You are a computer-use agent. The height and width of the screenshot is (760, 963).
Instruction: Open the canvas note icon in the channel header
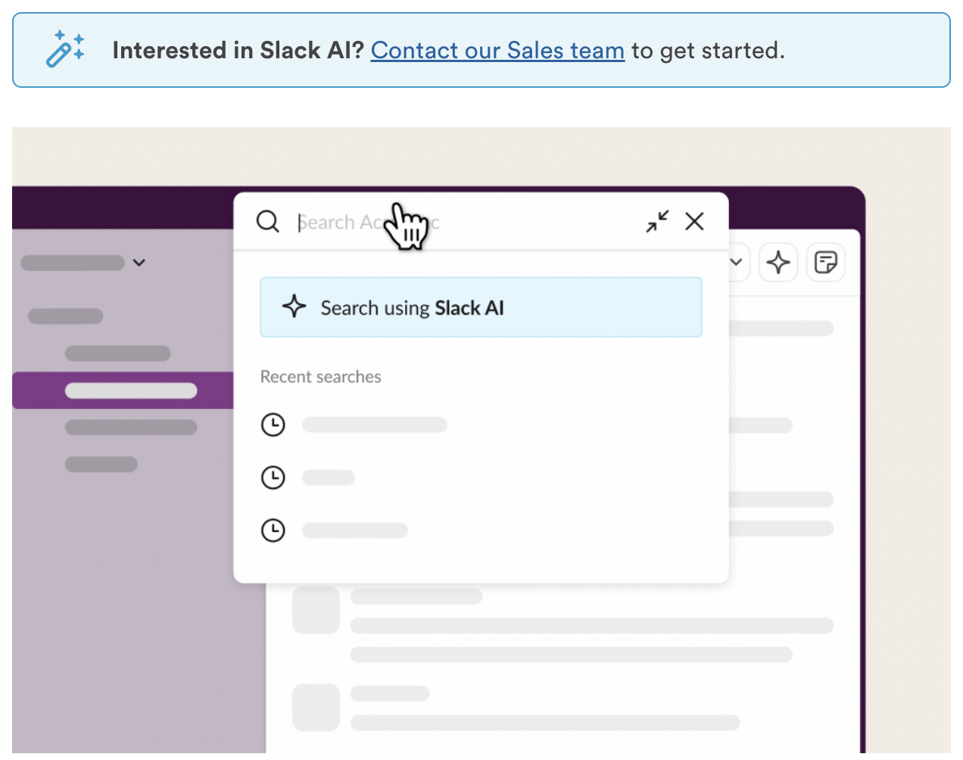(x=825, y=263)
